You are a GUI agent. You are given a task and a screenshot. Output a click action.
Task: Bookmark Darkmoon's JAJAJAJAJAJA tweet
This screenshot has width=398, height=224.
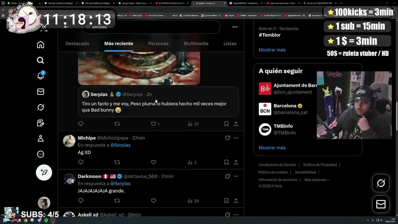[226, 201]
